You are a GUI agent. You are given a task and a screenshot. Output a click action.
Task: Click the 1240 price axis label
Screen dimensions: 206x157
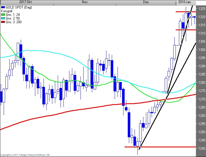click(202, 148)
